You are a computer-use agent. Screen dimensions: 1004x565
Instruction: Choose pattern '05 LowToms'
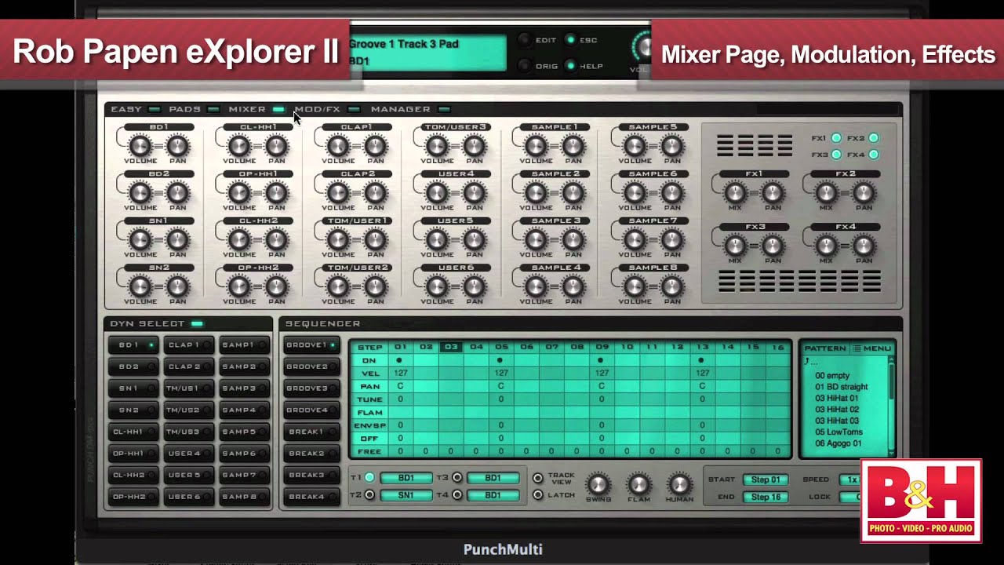(x=838, y=432)
